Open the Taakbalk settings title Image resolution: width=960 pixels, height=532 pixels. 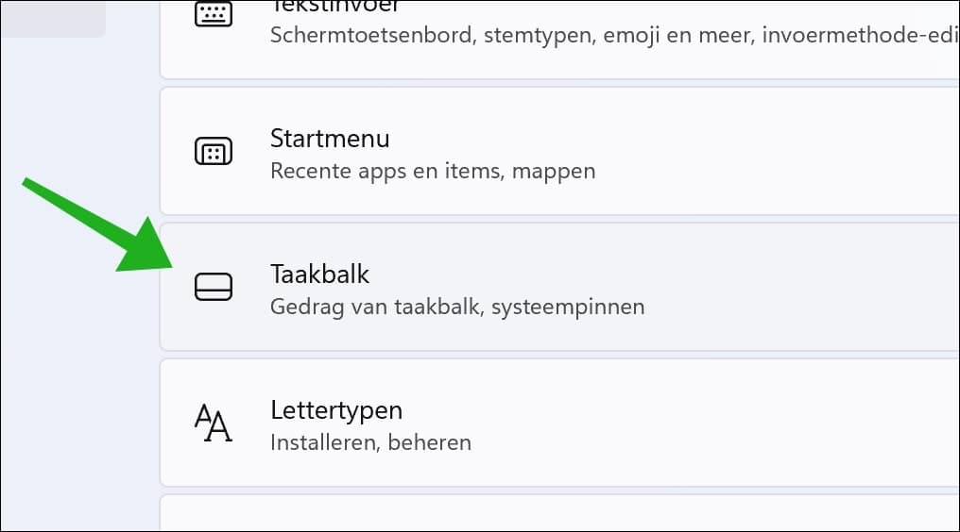[x=319, y=274]
